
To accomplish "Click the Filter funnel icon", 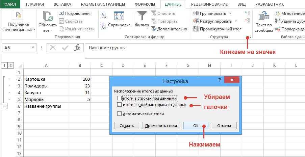I will (142, 16).
